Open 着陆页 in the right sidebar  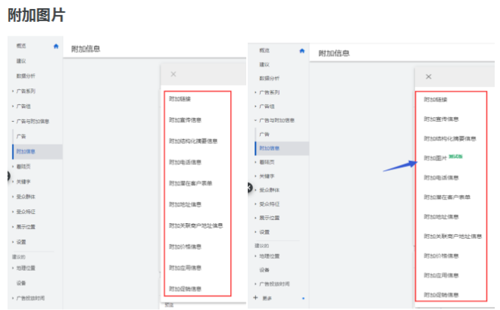(266, 163)
